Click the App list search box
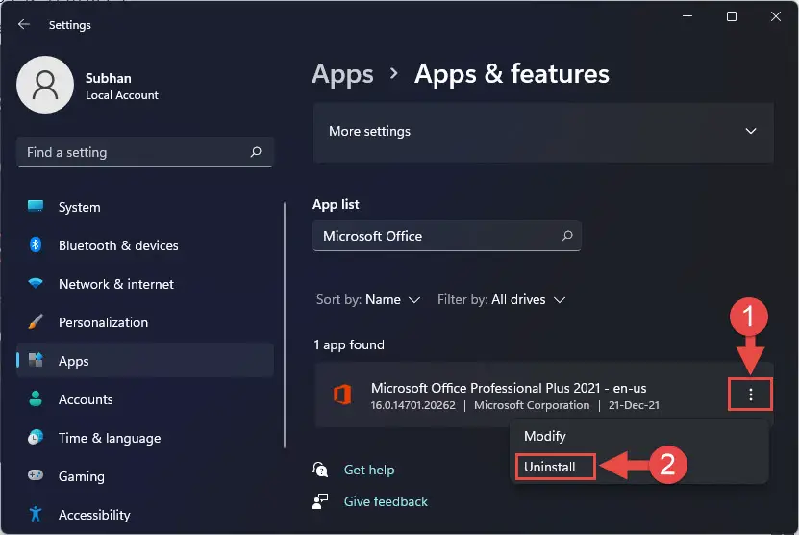 point(446,236)
